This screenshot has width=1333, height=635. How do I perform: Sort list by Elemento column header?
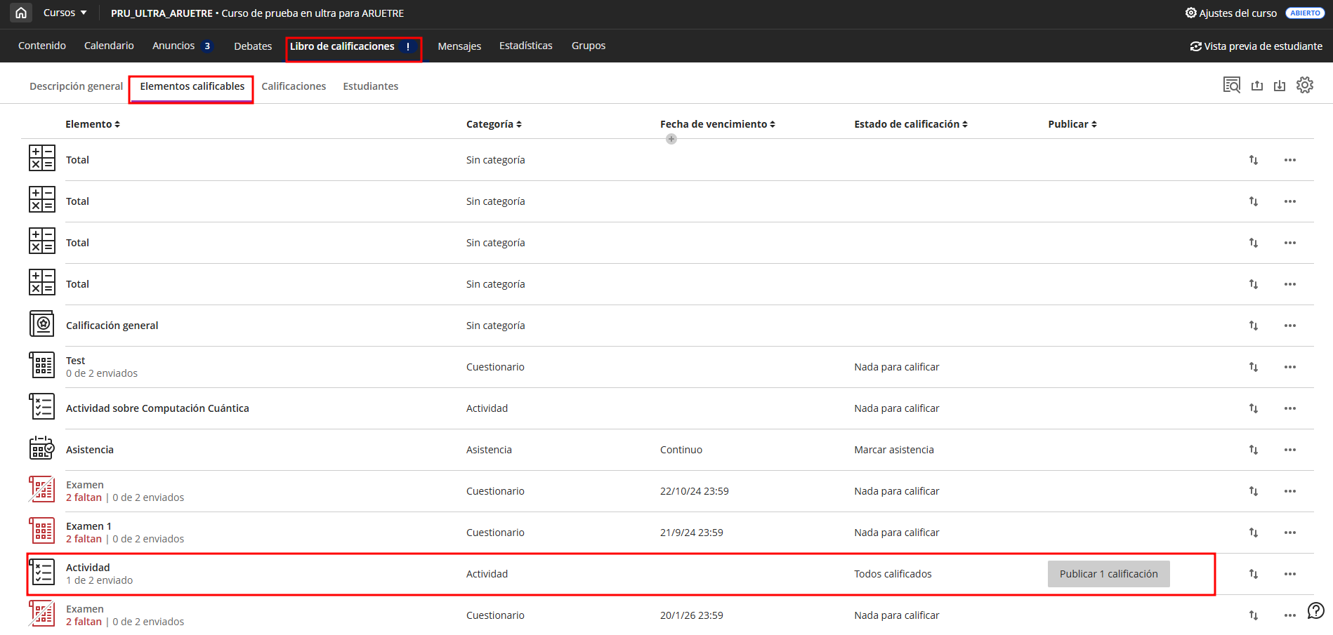[x=93, y=124]
